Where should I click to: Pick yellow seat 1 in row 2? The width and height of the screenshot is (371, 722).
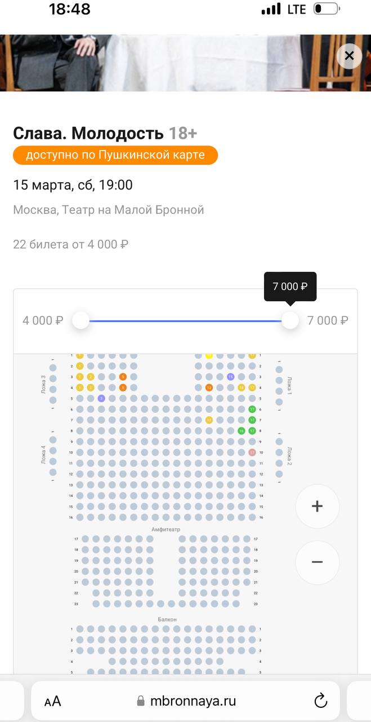coord(80,366)
